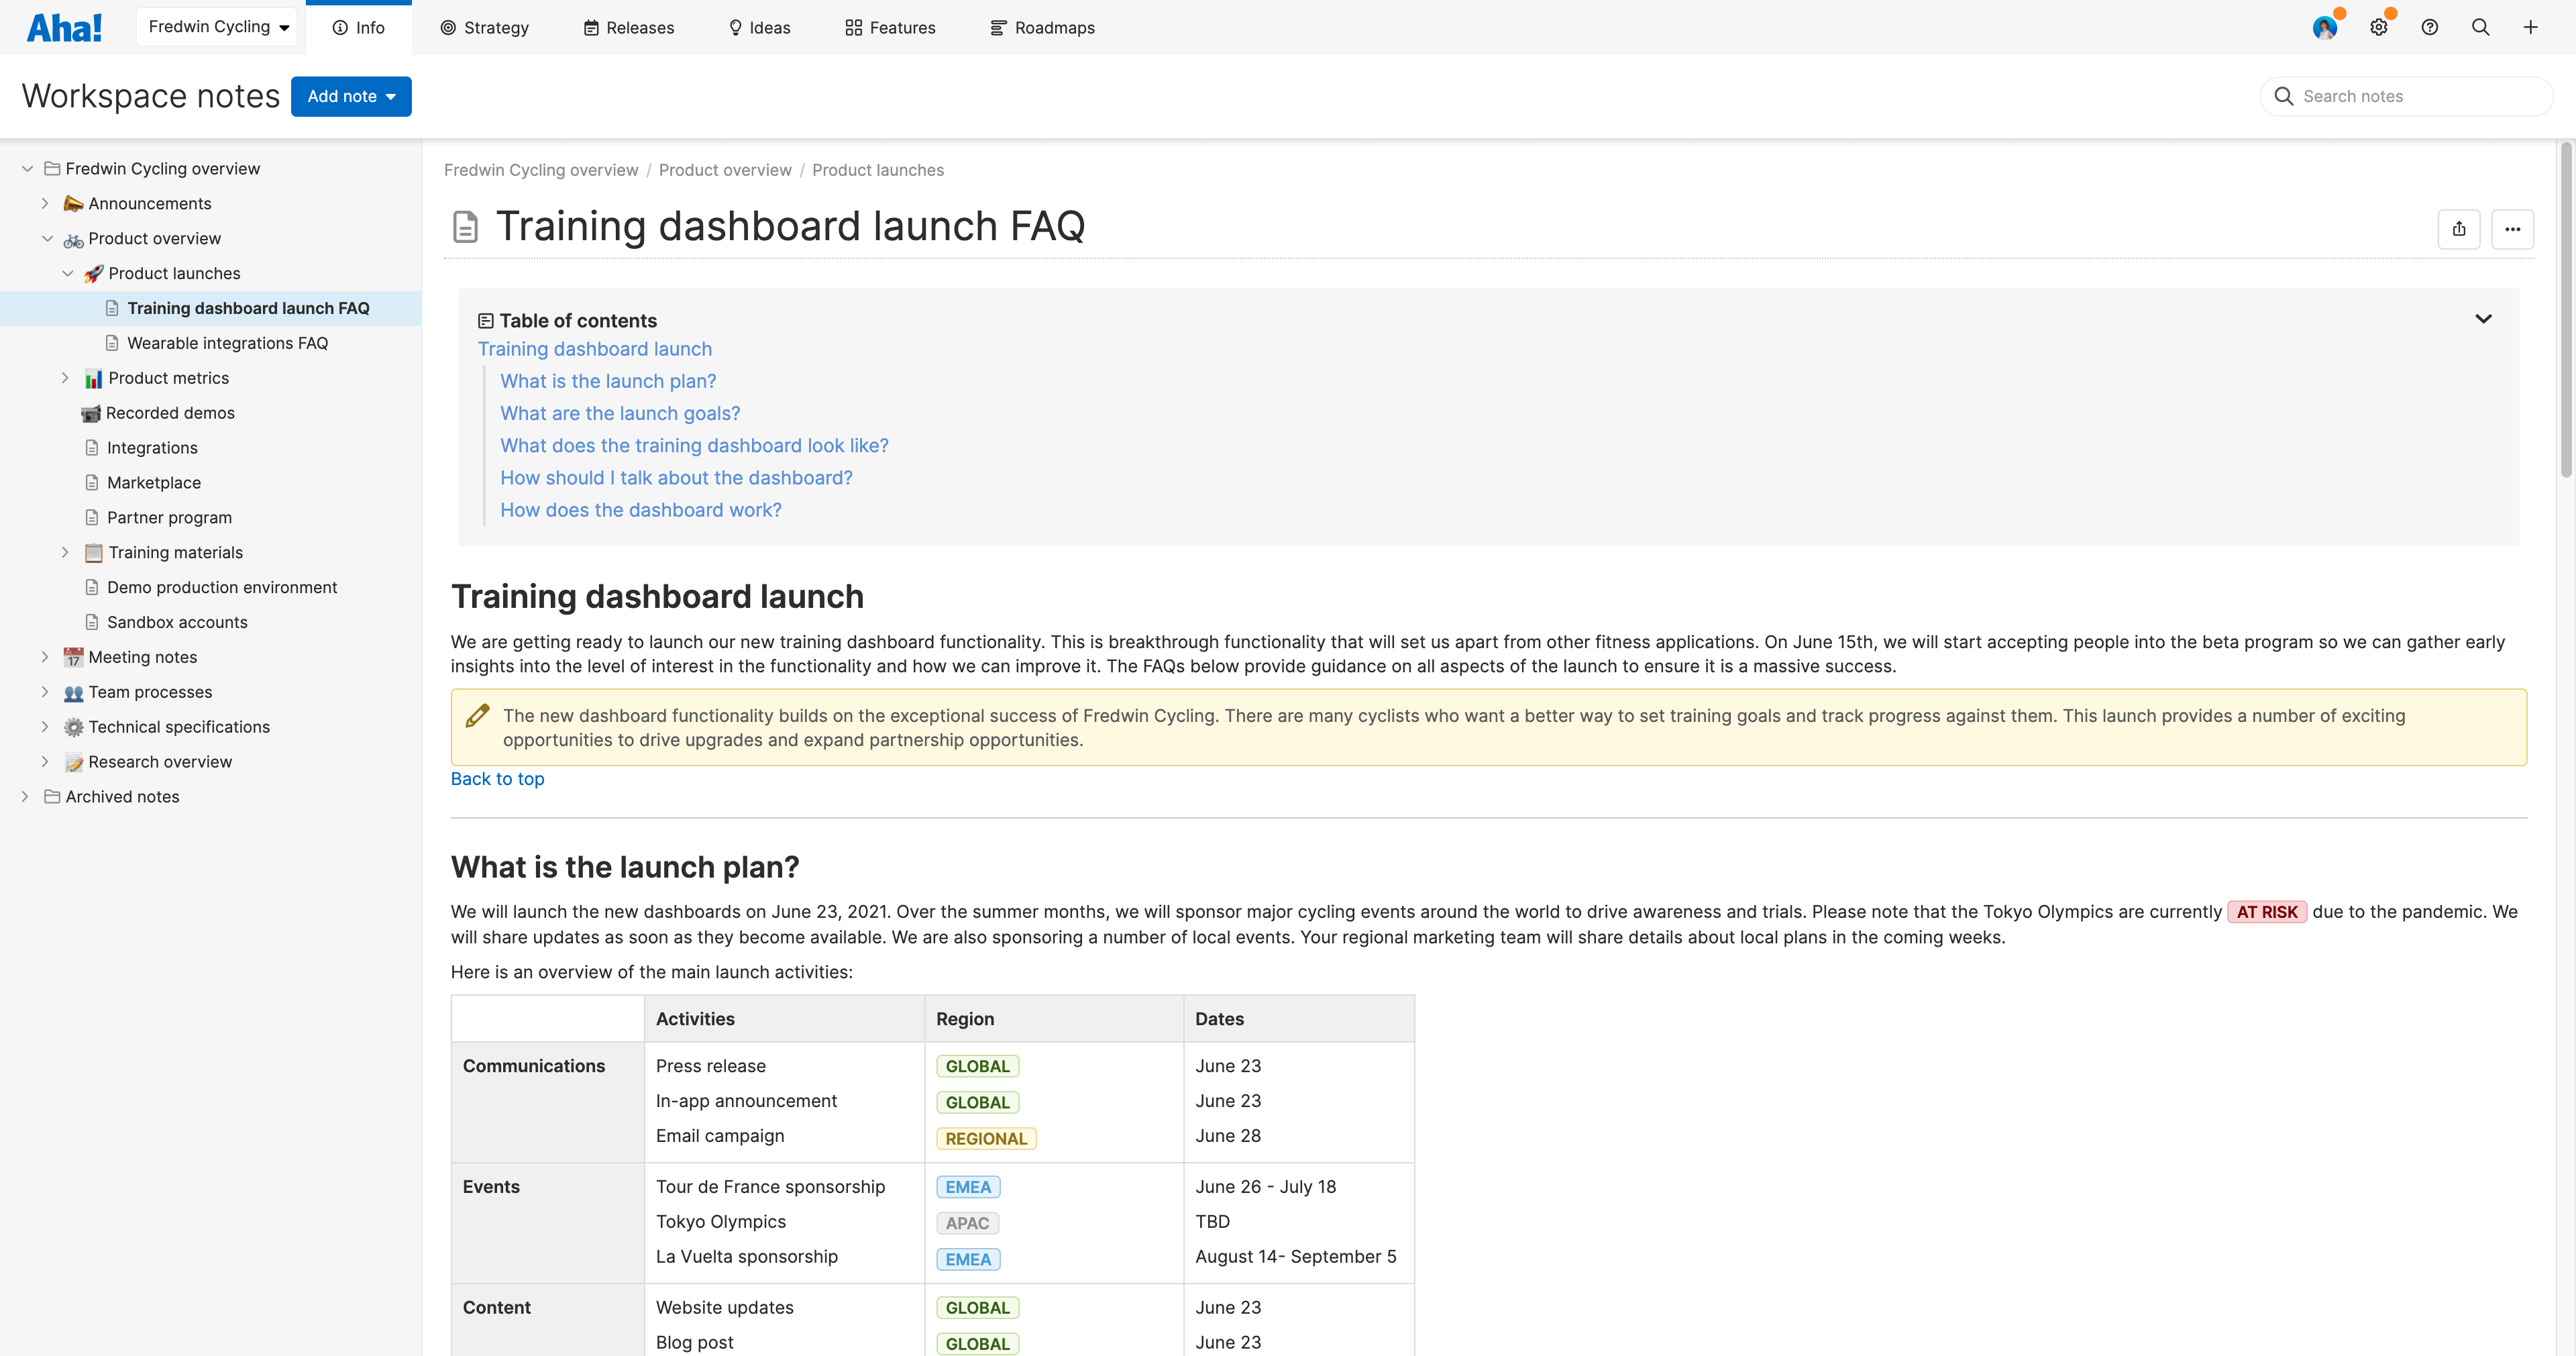Viewport: 2576px width, 1356px height.
Task: Click the Add note button
Action: (x=351, y=96)
